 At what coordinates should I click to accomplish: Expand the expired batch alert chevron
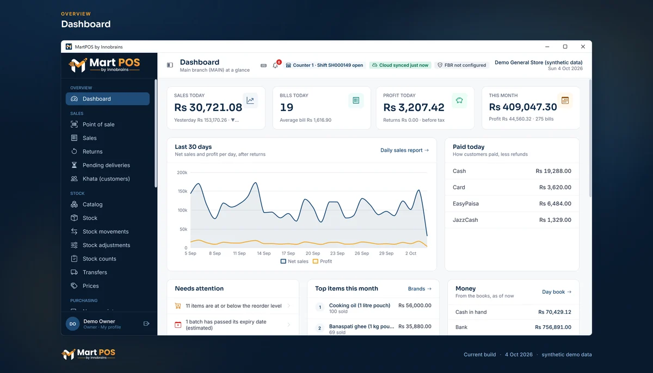288,325
